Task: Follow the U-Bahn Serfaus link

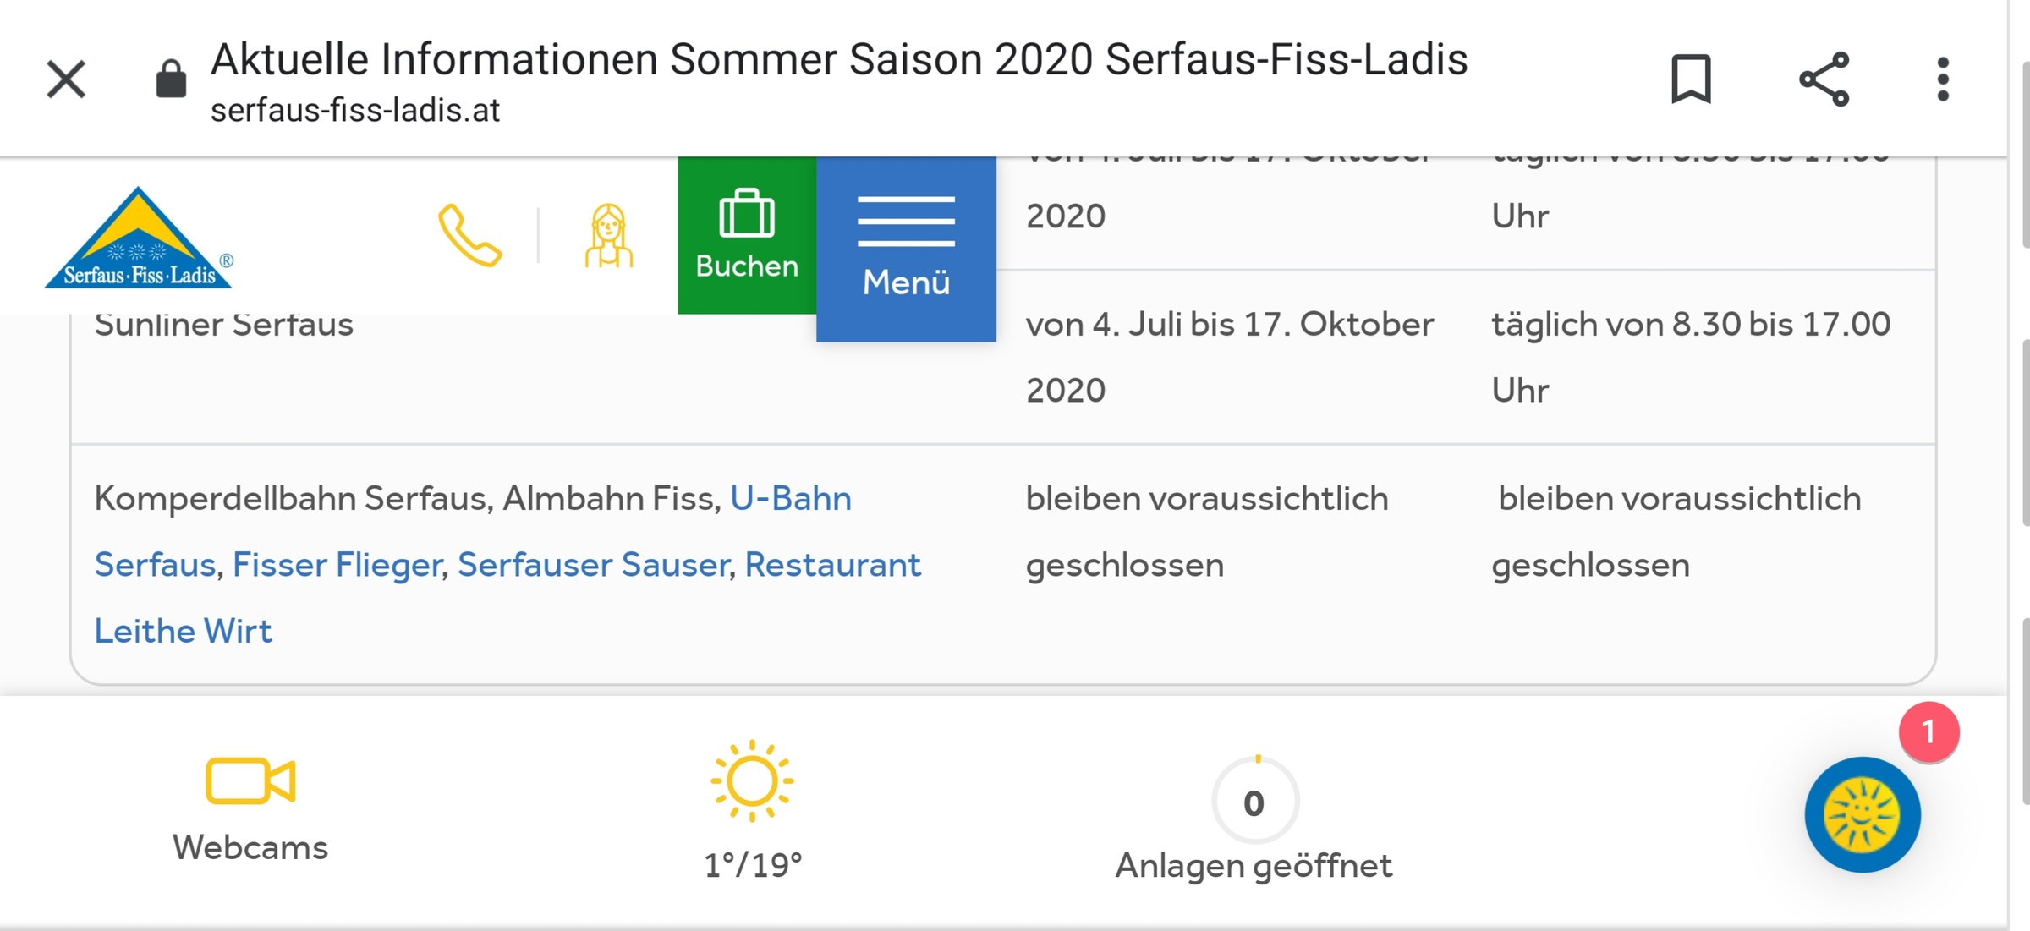Action: click(791, 498)
